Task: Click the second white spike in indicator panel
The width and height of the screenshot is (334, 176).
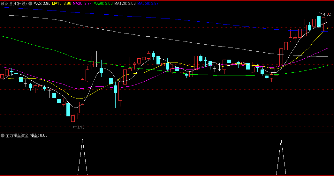Action: pyautogui.click(x=281, y=157)
